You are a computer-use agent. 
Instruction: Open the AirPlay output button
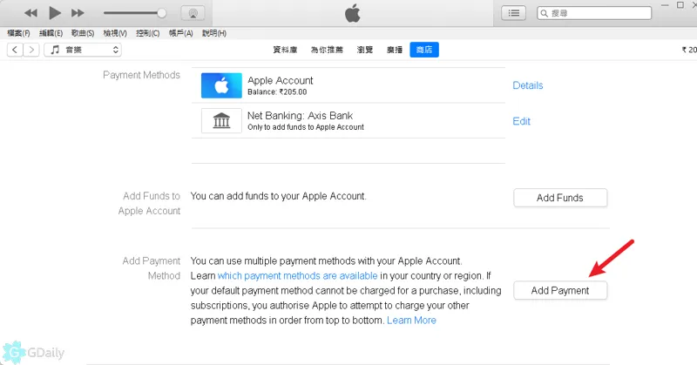click(193, 13)
